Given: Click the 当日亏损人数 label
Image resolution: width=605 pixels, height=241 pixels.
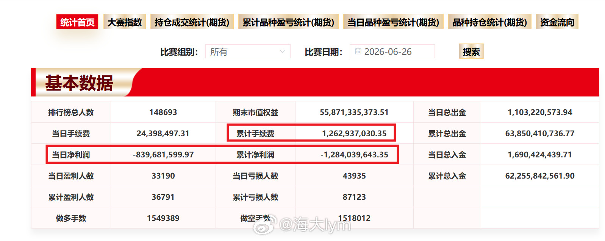Looking at the screenshot, I should click(x=255, y=176).
